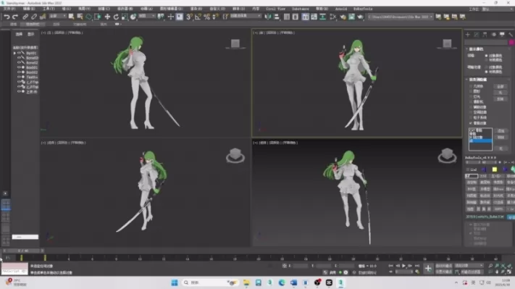Screen dimensions: 515x289
Task: Click the Add button beside the hide list
Action: 501,130
